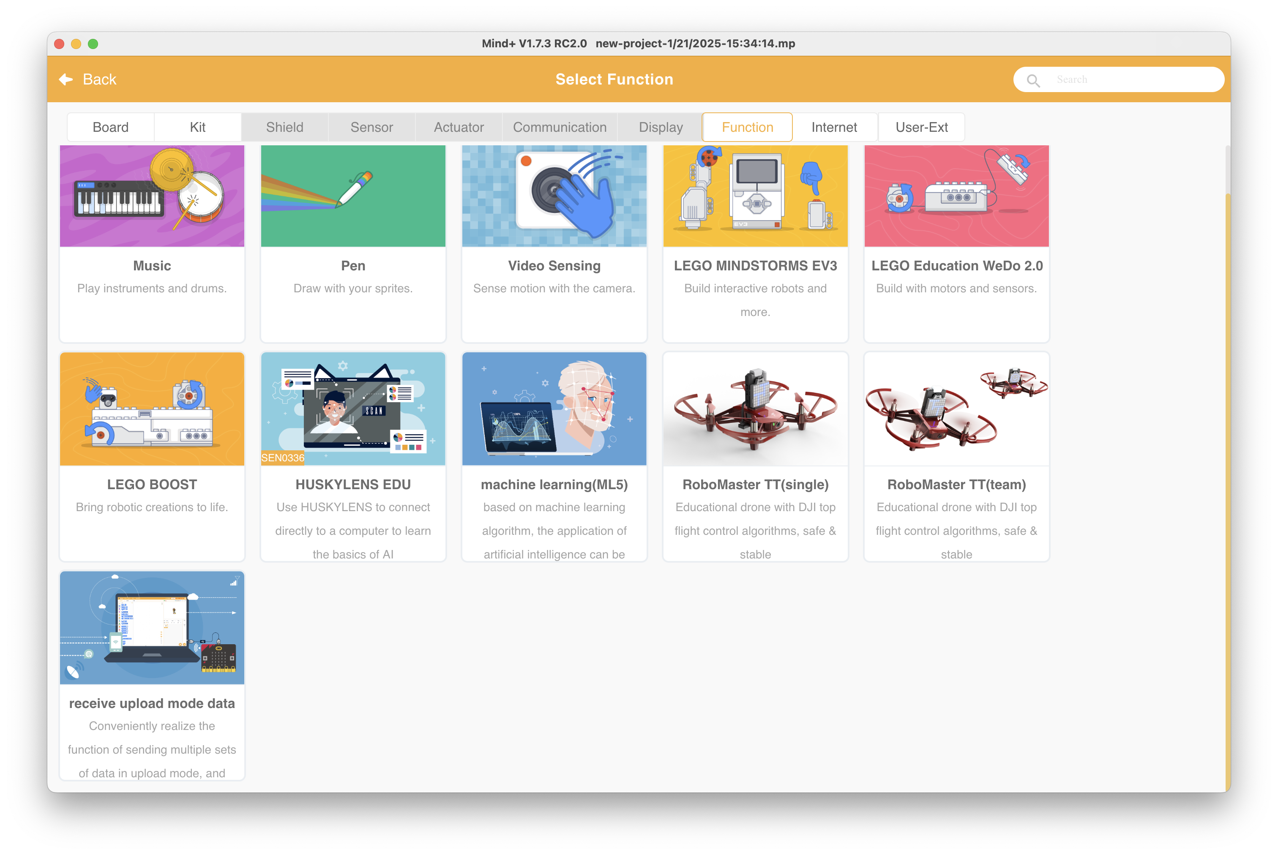Screen dimensions: 1278x855
Task: Click the LEGO MINDSTORMS EV3 title
Action: (x=756, y=266)
